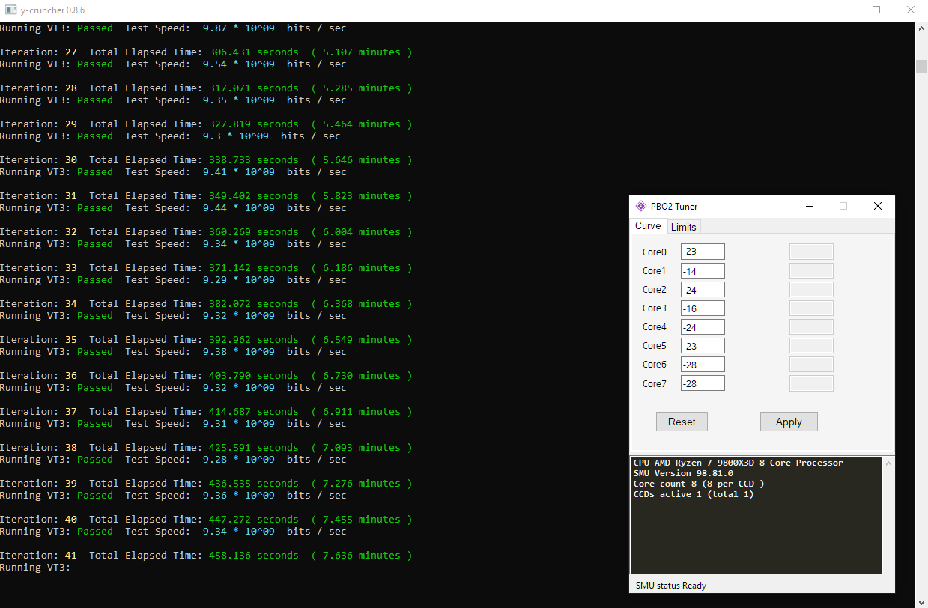Click the grayed box beside Core3
928x608 pixels.
tap(811, 308)
